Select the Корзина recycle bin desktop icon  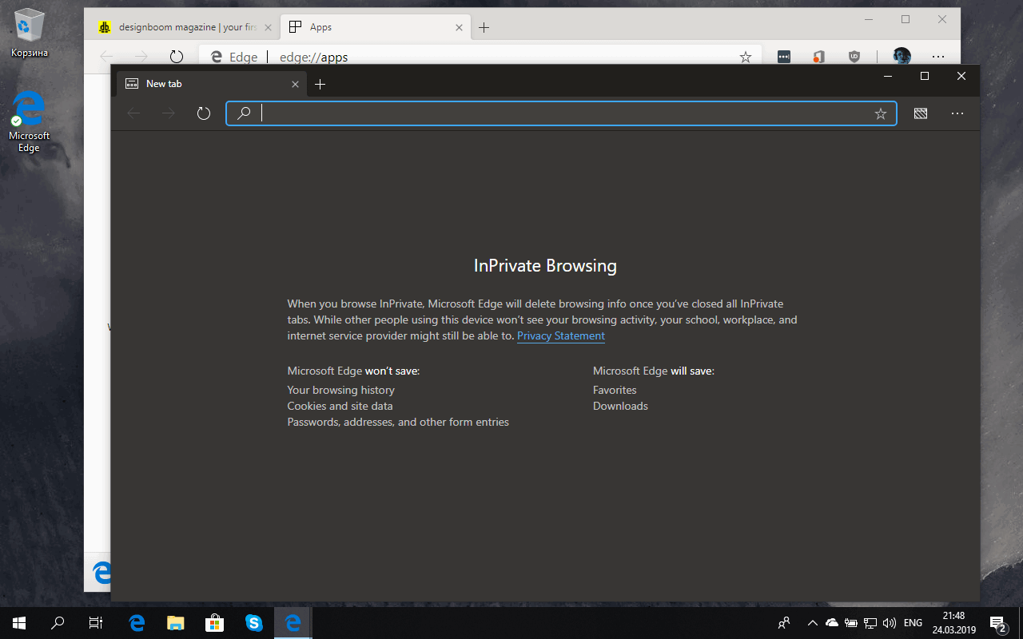click(x=30, y=34)
